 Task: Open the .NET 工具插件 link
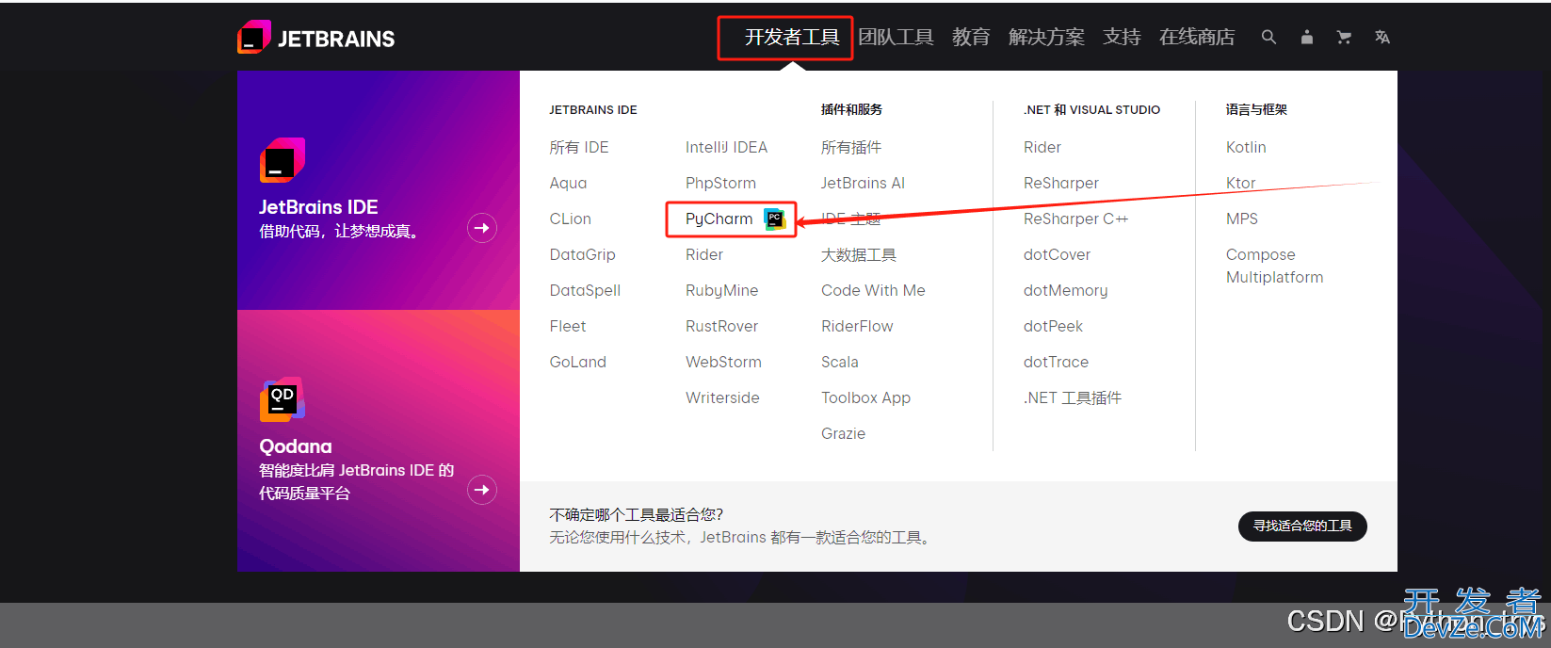click(x=1073, y=397)
